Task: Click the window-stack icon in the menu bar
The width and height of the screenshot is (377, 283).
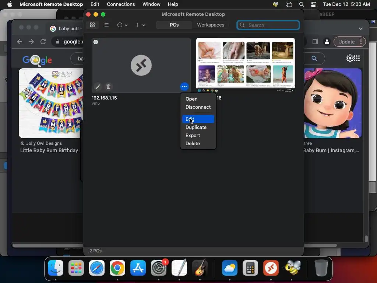Action: [x=289, y=4]
